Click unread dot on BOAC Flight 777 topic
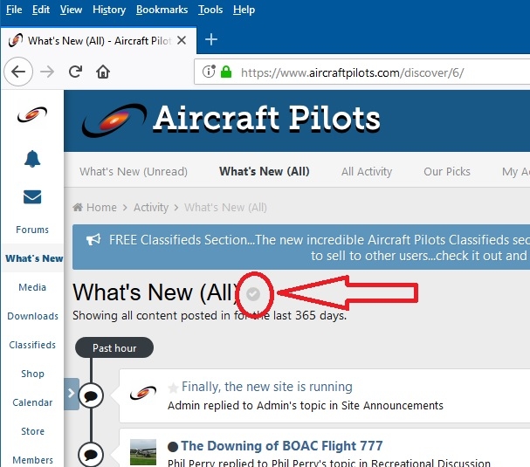Viewport: 530px width, 467px height. click(x=173, y=447)
